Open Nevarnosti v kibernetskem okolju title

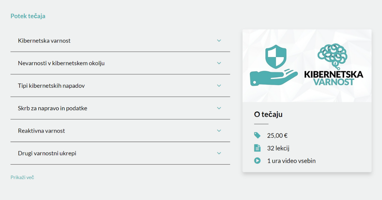(x=61, y=63)
